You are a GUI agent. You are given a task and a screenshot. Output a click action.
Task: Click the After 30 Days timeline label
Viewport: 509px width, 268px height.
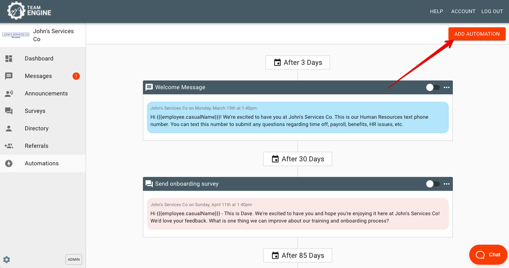pos(298,159)
